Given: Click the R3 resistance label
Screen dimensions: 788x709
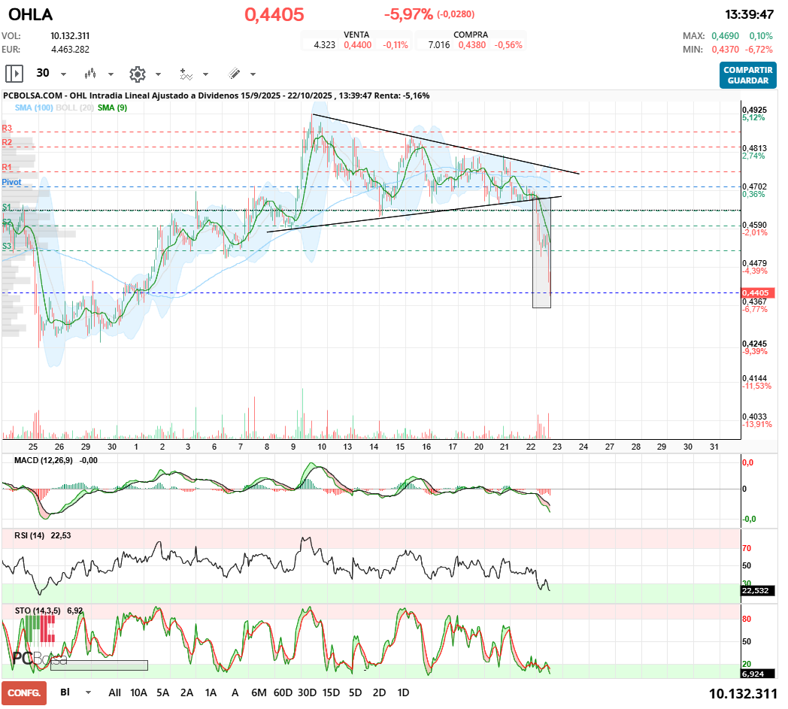Looking at the screenshot, I should [x=7, y=128].
